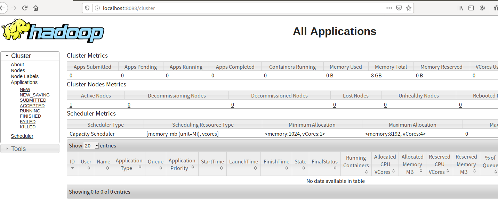The height and width of the screenshot is (203, 498).
Task: Filter applications by NEW_SAVING state
Action: coord(35,95)
